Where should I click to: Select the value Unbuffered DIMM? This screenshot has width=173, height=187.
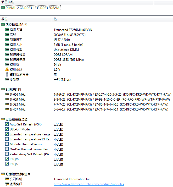66,50
